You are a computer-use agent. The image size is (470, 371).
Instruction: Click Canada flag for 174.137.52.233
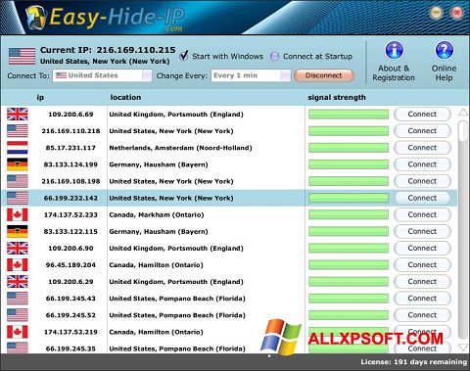pos(18,214)
